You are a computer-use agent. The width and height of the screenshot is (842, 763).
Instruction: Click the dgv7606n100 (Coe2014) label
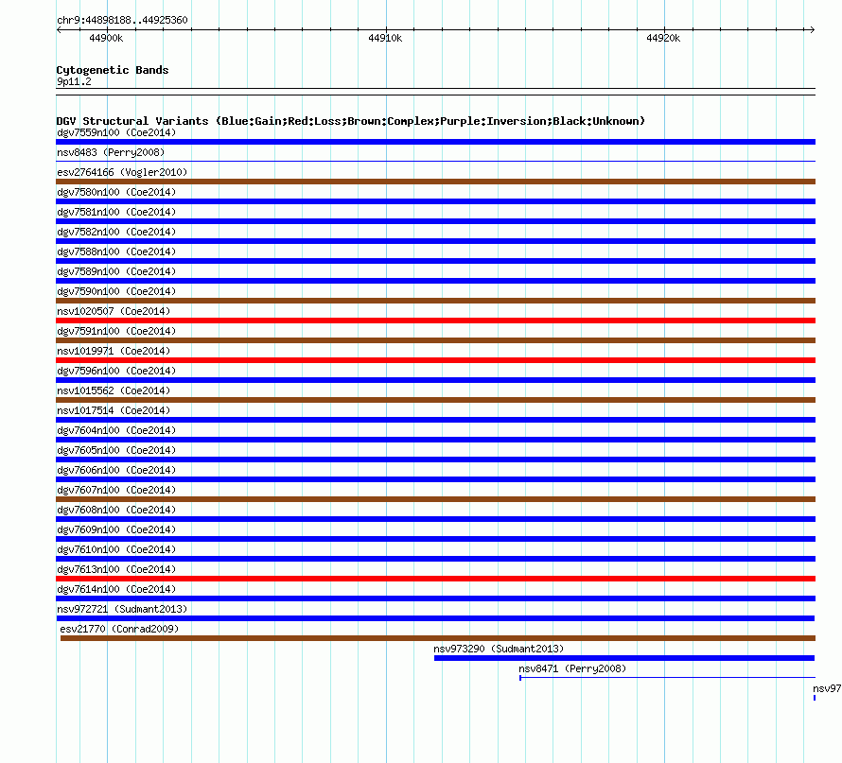(116, 470)
